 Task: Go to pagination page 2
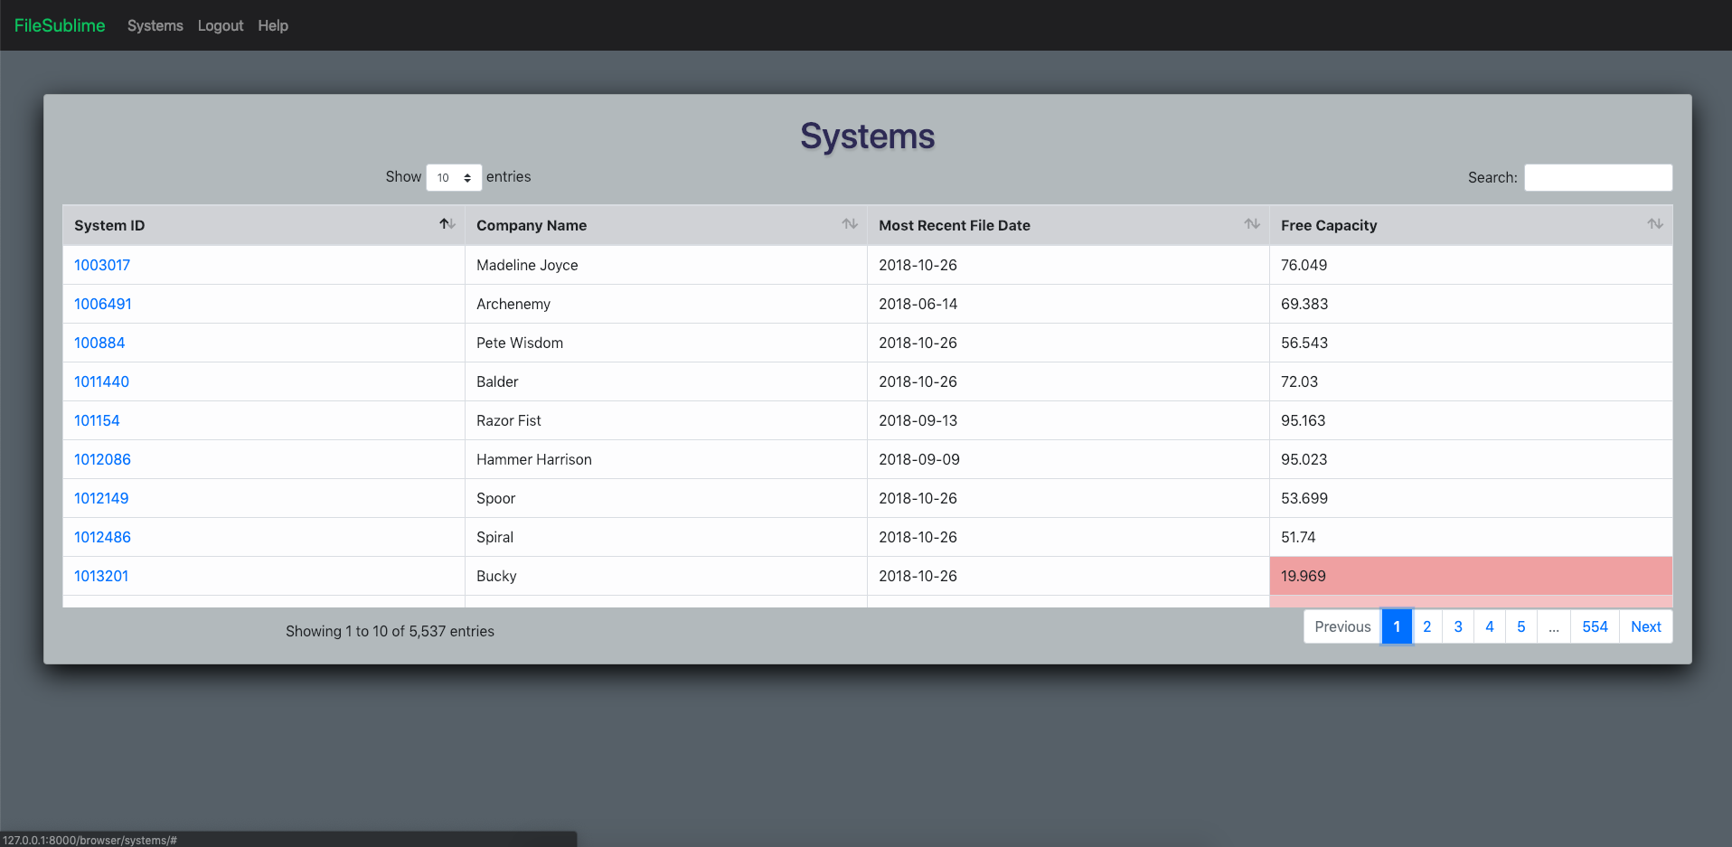(x=1427, y=626)
